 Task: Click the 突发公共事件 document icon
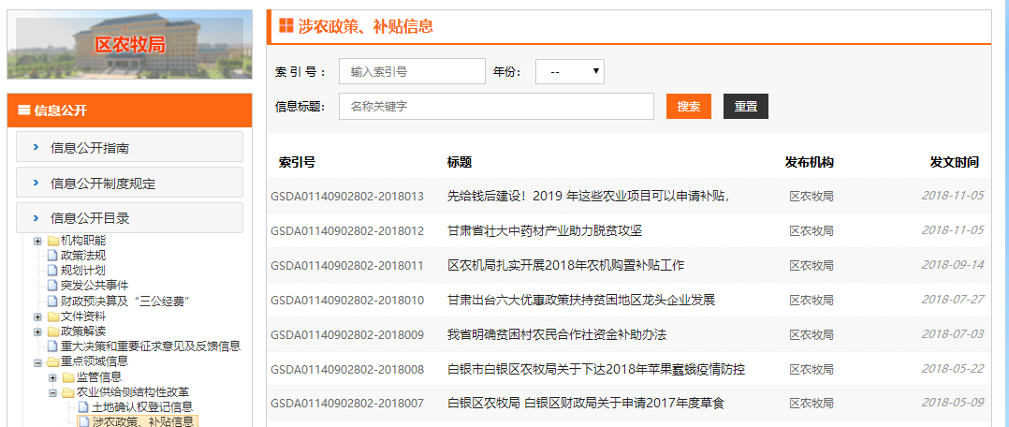tap(52, 286)
